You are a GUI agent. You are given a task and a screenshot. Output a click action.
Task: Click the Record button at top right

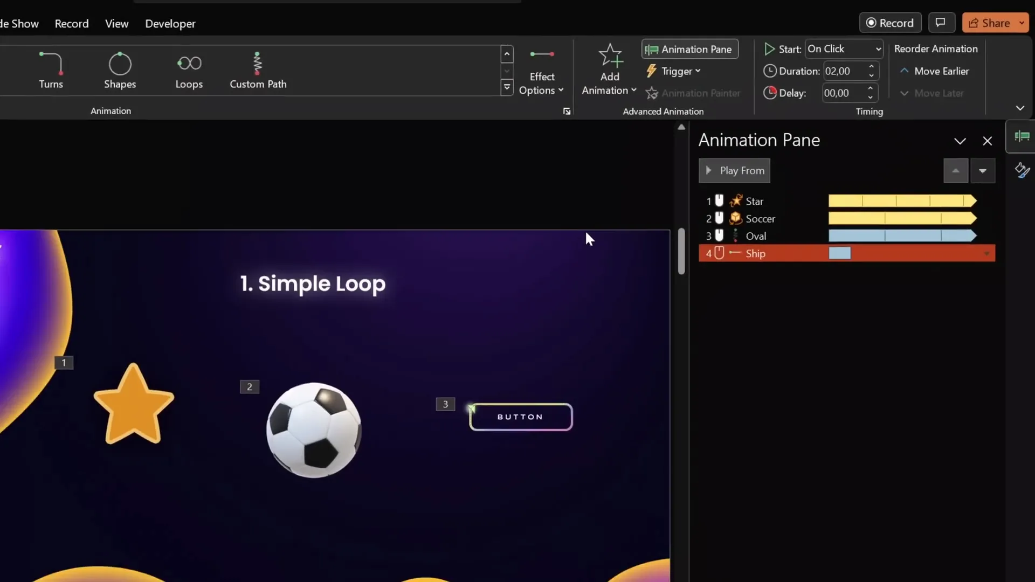point(890,23)
